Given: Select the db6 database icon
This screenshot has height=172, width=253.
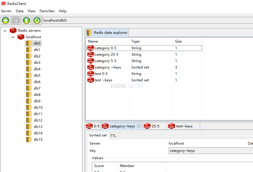Looking at the screenshot, I should (29, 82).
